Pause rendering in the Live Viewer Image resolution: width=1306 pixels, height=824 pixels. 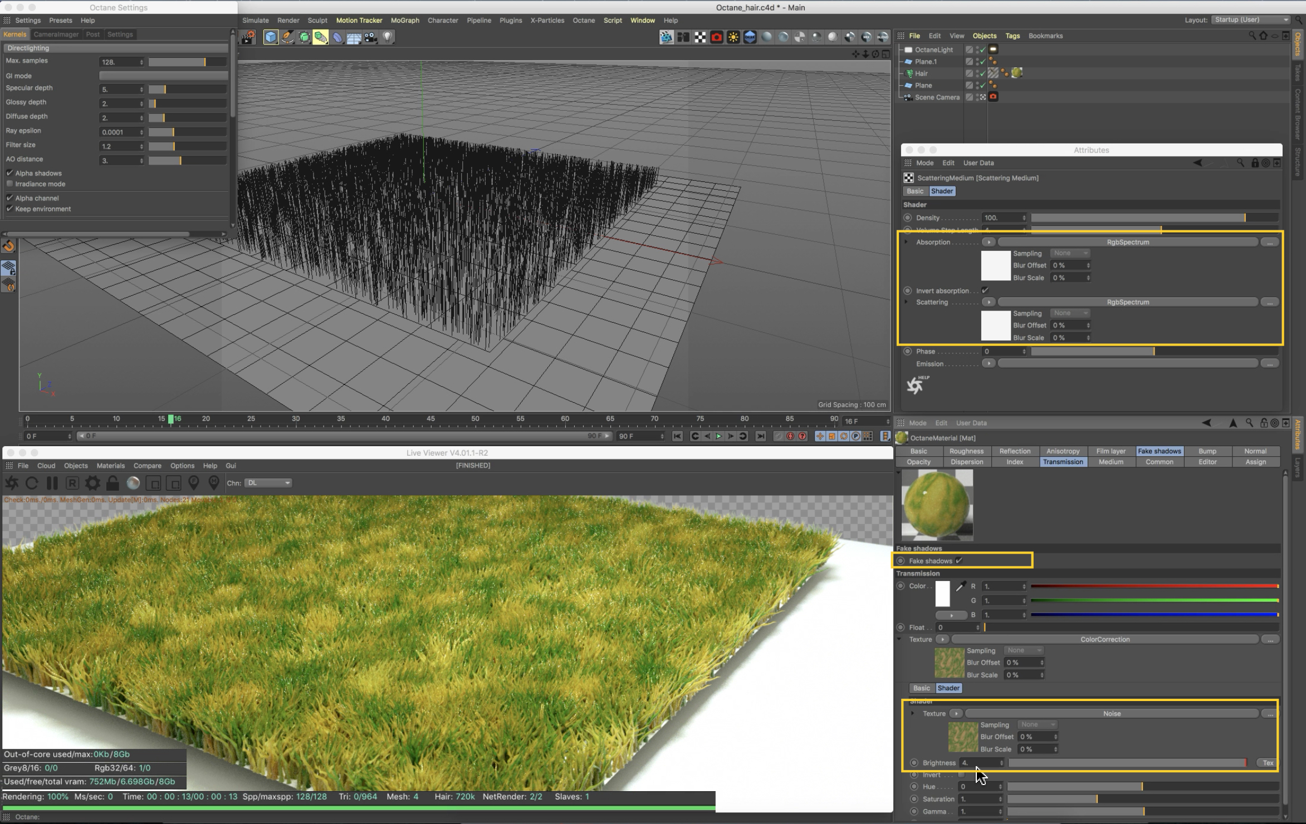click(x=52, y=483)
